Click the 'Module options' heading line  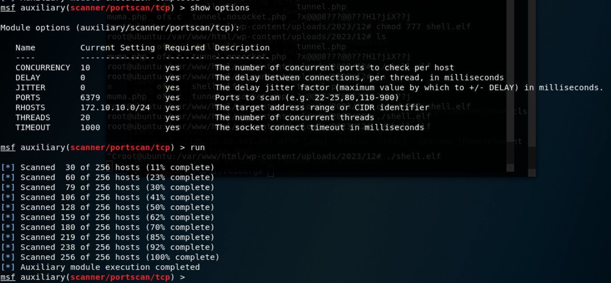pyautogui.click(x=120, y=28)
